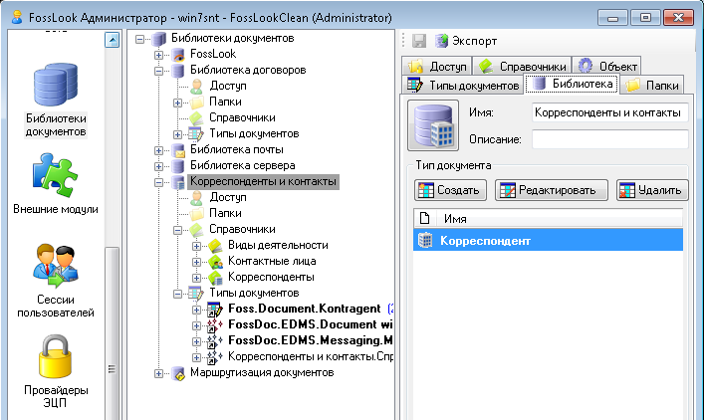Viewport: 704px width, 420px height.
Task: Click the Редактировать button
Action: tap(552, 190)
